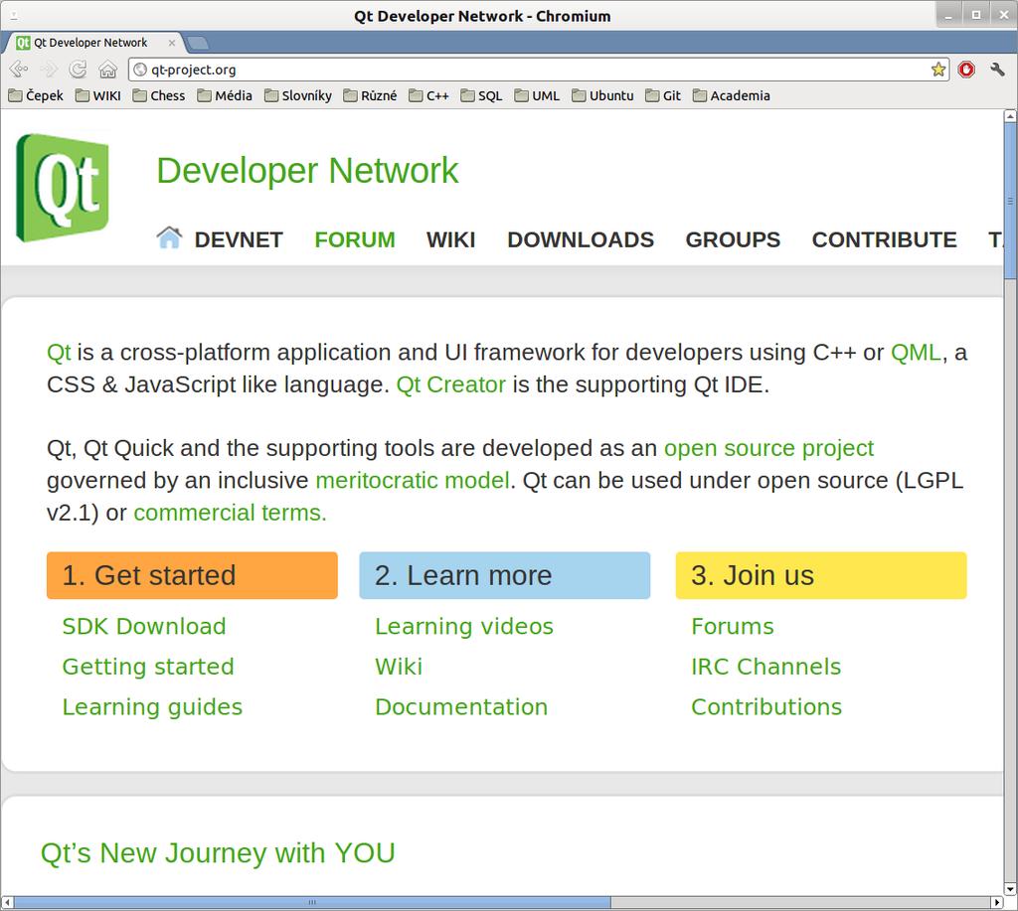This screenshot has height=911, width=1018.
Task: Open Learning guides link
Action: (x=152, y=706)
